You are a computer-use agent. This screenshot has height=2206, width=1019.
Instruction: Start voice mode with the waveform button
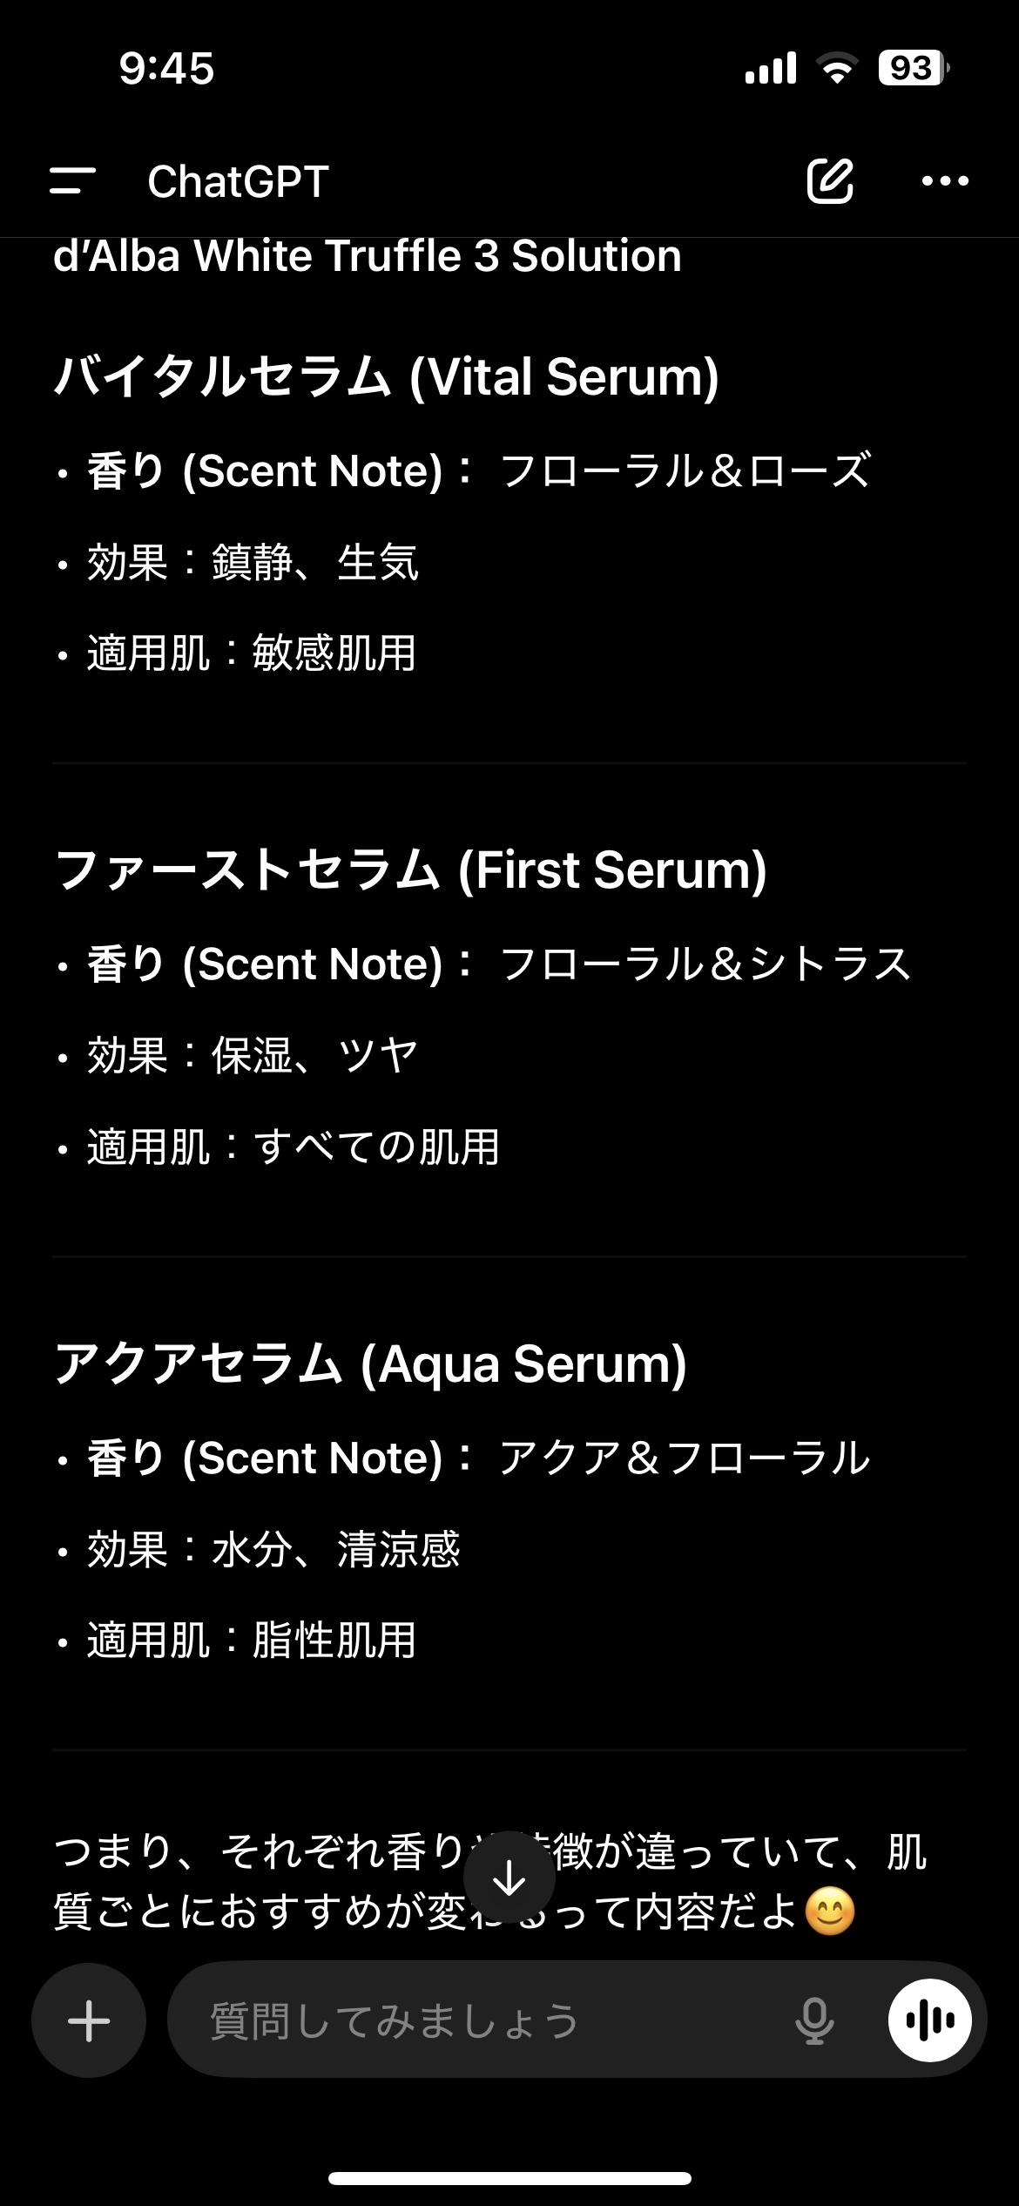coord(929,2020)
